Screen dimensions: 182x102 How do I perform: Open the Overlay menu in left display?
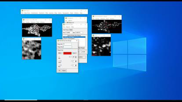click(x=28, y=22)
